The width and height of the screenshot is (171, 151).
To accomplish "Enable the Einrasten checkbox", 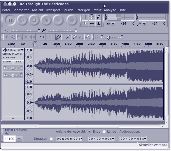I will click(x=51, y=139).
